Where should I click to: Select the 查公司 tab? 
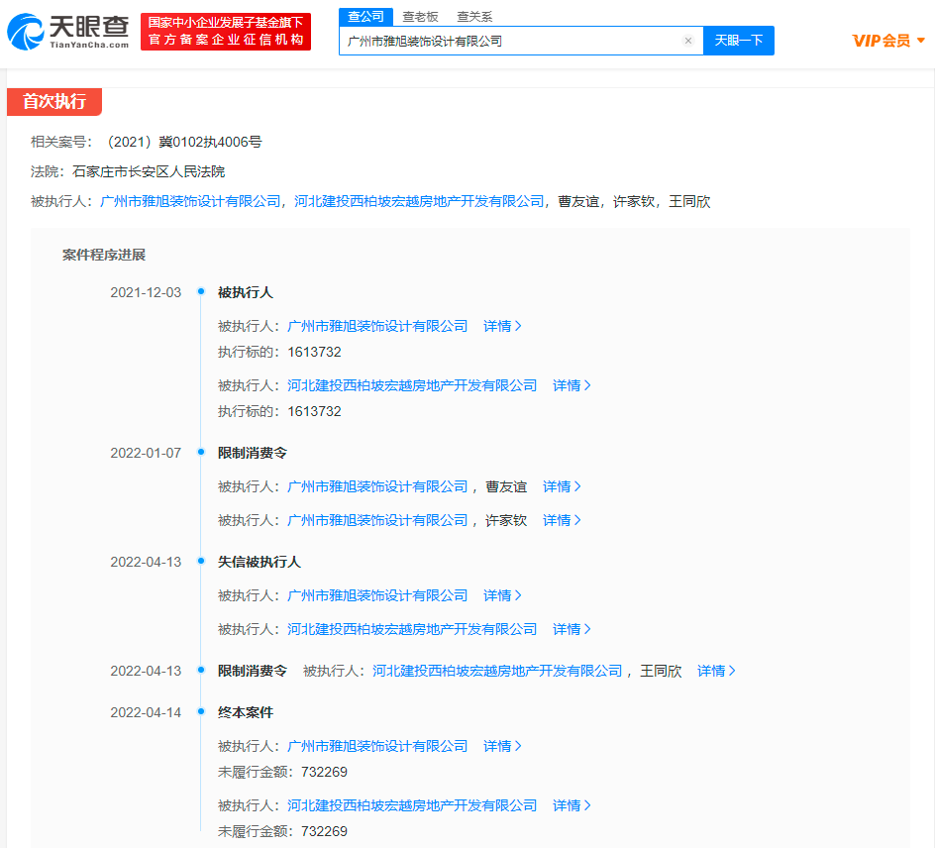click(x=365, y=17)
